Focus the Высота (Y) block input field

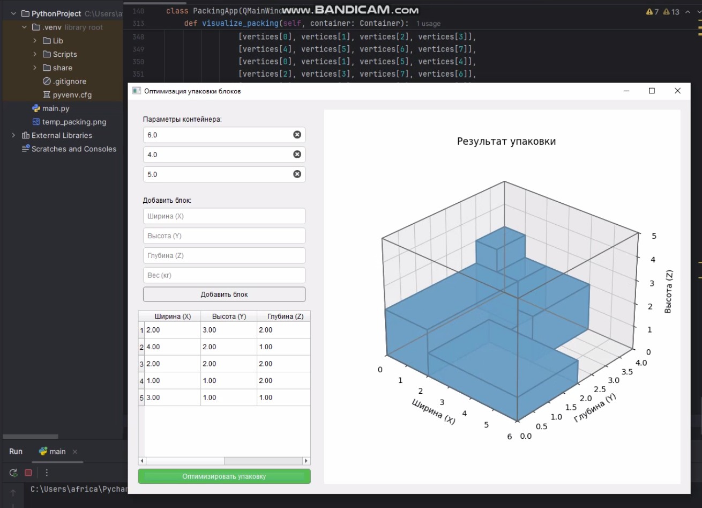(224, 236)
